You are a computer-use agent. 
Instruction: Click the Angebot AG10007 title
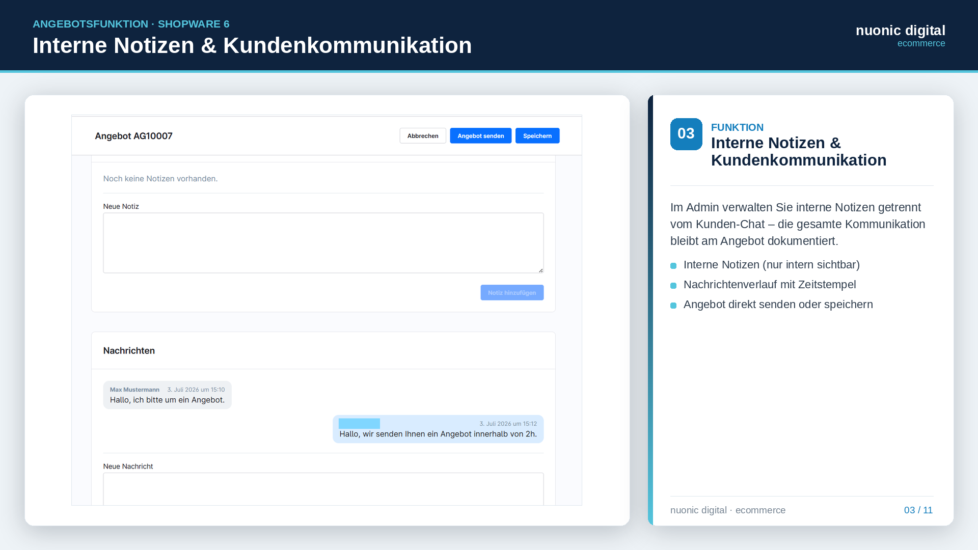pos(133,136)
